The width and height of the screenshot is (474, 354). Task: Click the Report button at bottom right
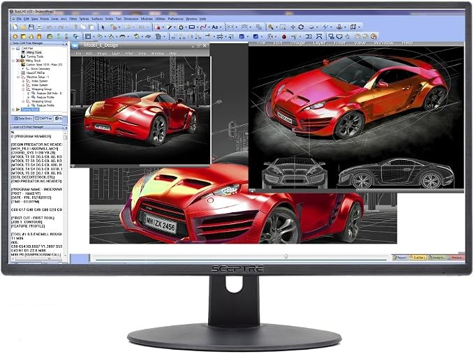point(400,258)
